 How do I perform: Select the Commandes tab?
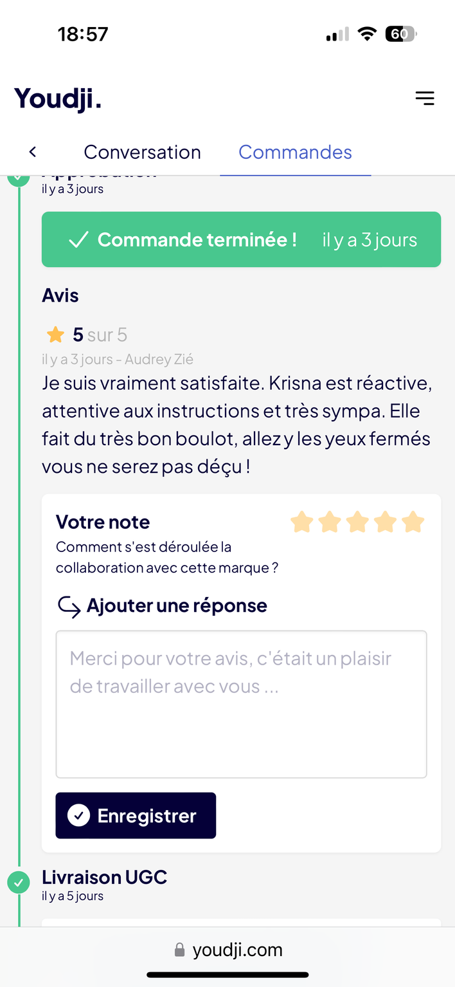click(x=295, y=152)
